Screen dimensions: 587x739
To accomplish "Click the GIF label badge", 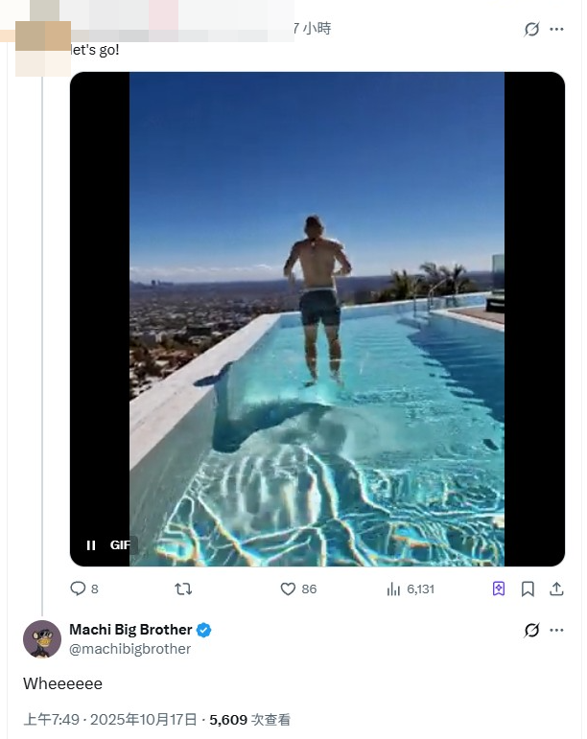I will [120, 545].
